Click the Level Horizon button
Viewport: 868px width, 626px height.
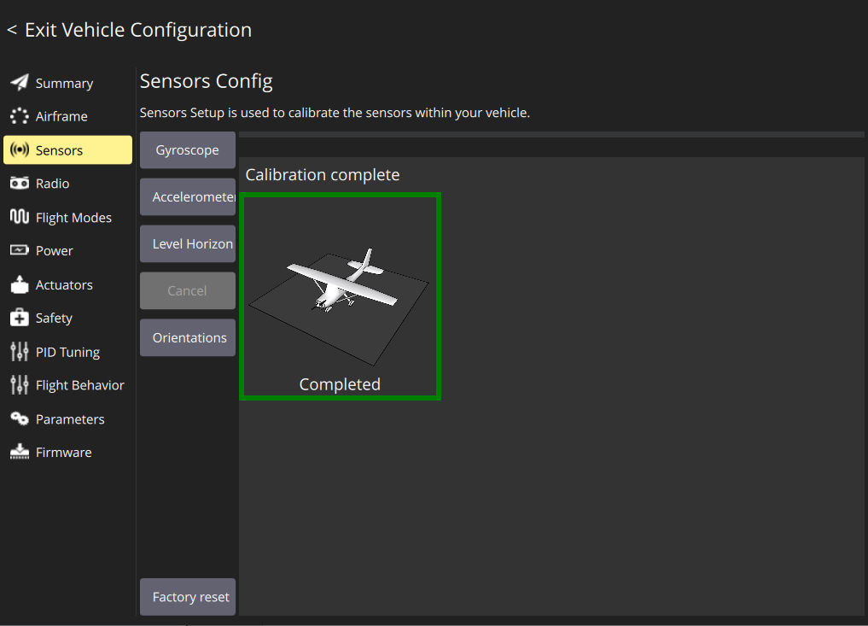tap(187, 243)
